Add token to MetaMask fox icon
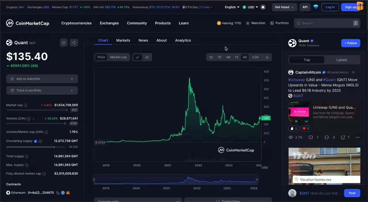Screen dimensions: 368x202 [x=68, y=193]
